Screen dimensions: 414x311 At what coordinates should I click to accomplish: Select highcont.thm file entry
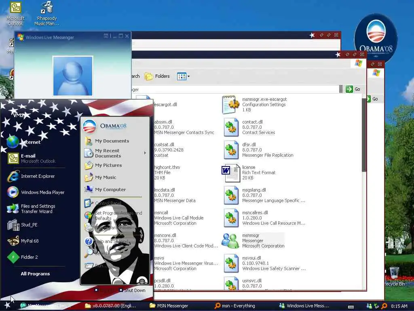tap(167, 173)
